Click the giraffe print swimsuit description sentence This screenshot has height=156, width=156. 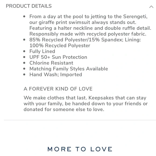tap(88, 19)
